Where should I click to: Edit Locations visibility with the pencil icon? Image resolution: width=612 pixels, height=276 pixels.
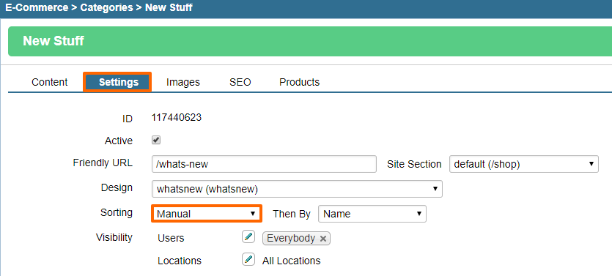coord(248,260)
